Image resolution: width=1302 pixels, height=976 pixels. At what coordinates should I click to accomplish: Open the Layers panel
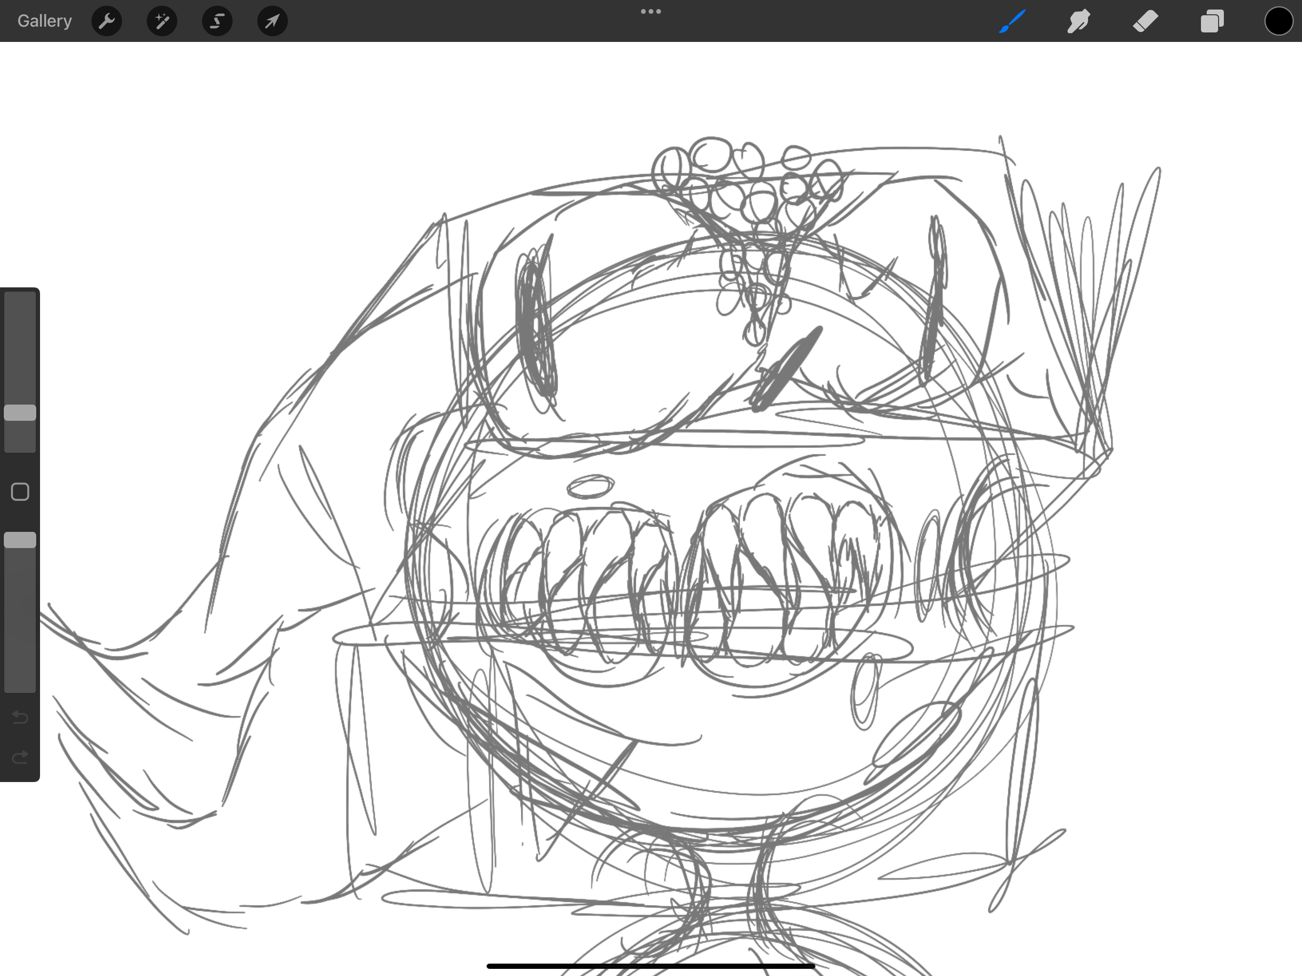pos(1212,20)
